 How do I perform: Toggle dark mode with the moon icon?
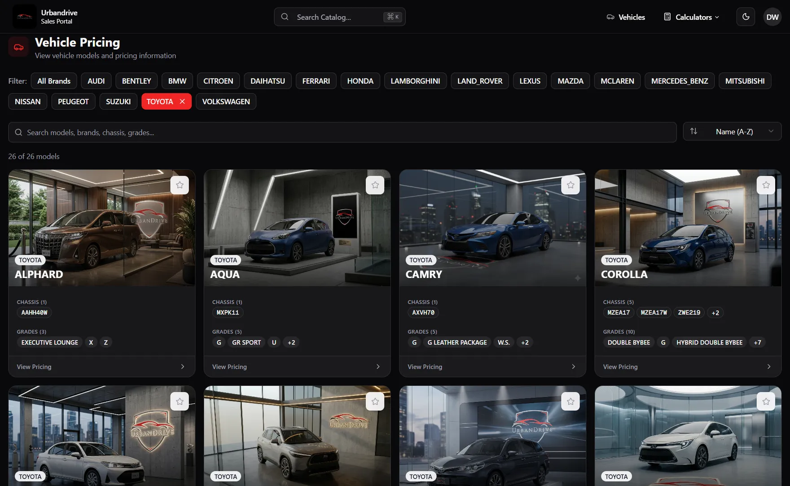click(x=746, y=17)
